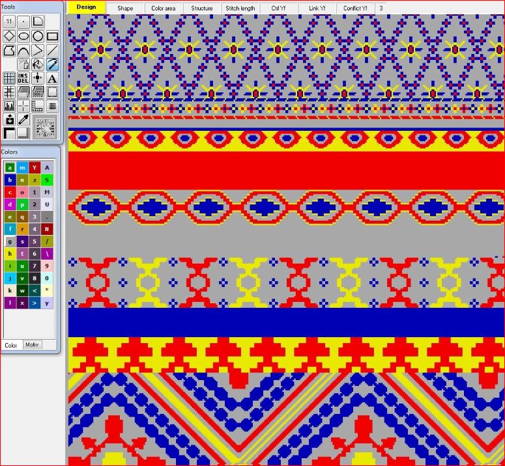Switch to the Shape tab
This screenshot has height=466, width=505.
pos(125,8)
